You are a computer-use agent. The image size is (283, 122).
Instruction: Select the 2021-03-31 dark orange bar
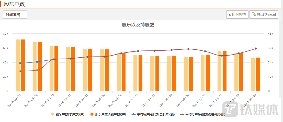pyautogui.click(x=157, y=73)
